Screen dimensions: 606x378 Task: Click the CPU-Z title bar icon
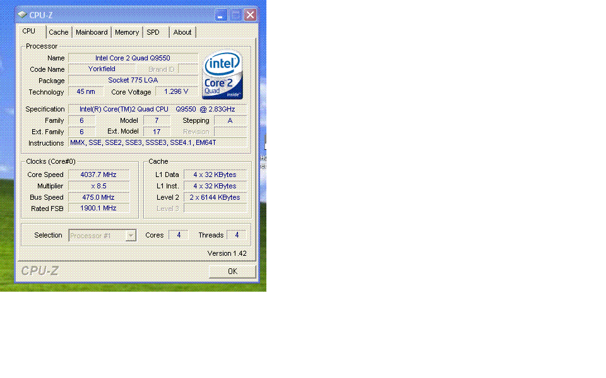pos(22,14)
